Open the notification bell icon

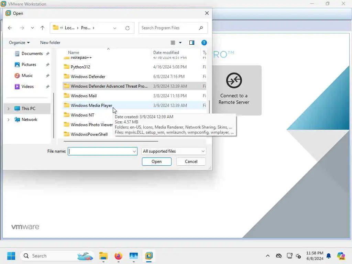pos(329,256)
